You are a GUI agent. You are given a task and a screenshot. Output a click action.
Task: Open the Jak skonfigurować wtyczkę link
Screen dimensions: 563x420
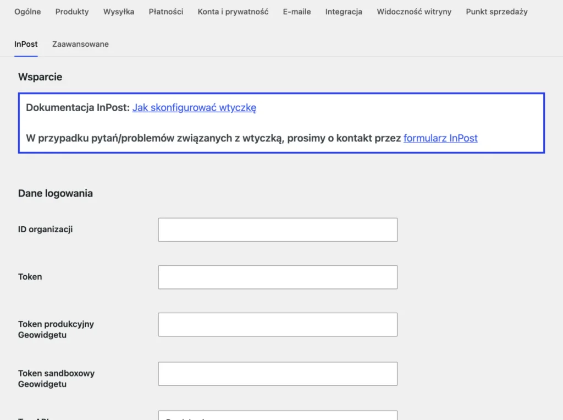pos(194,107)
